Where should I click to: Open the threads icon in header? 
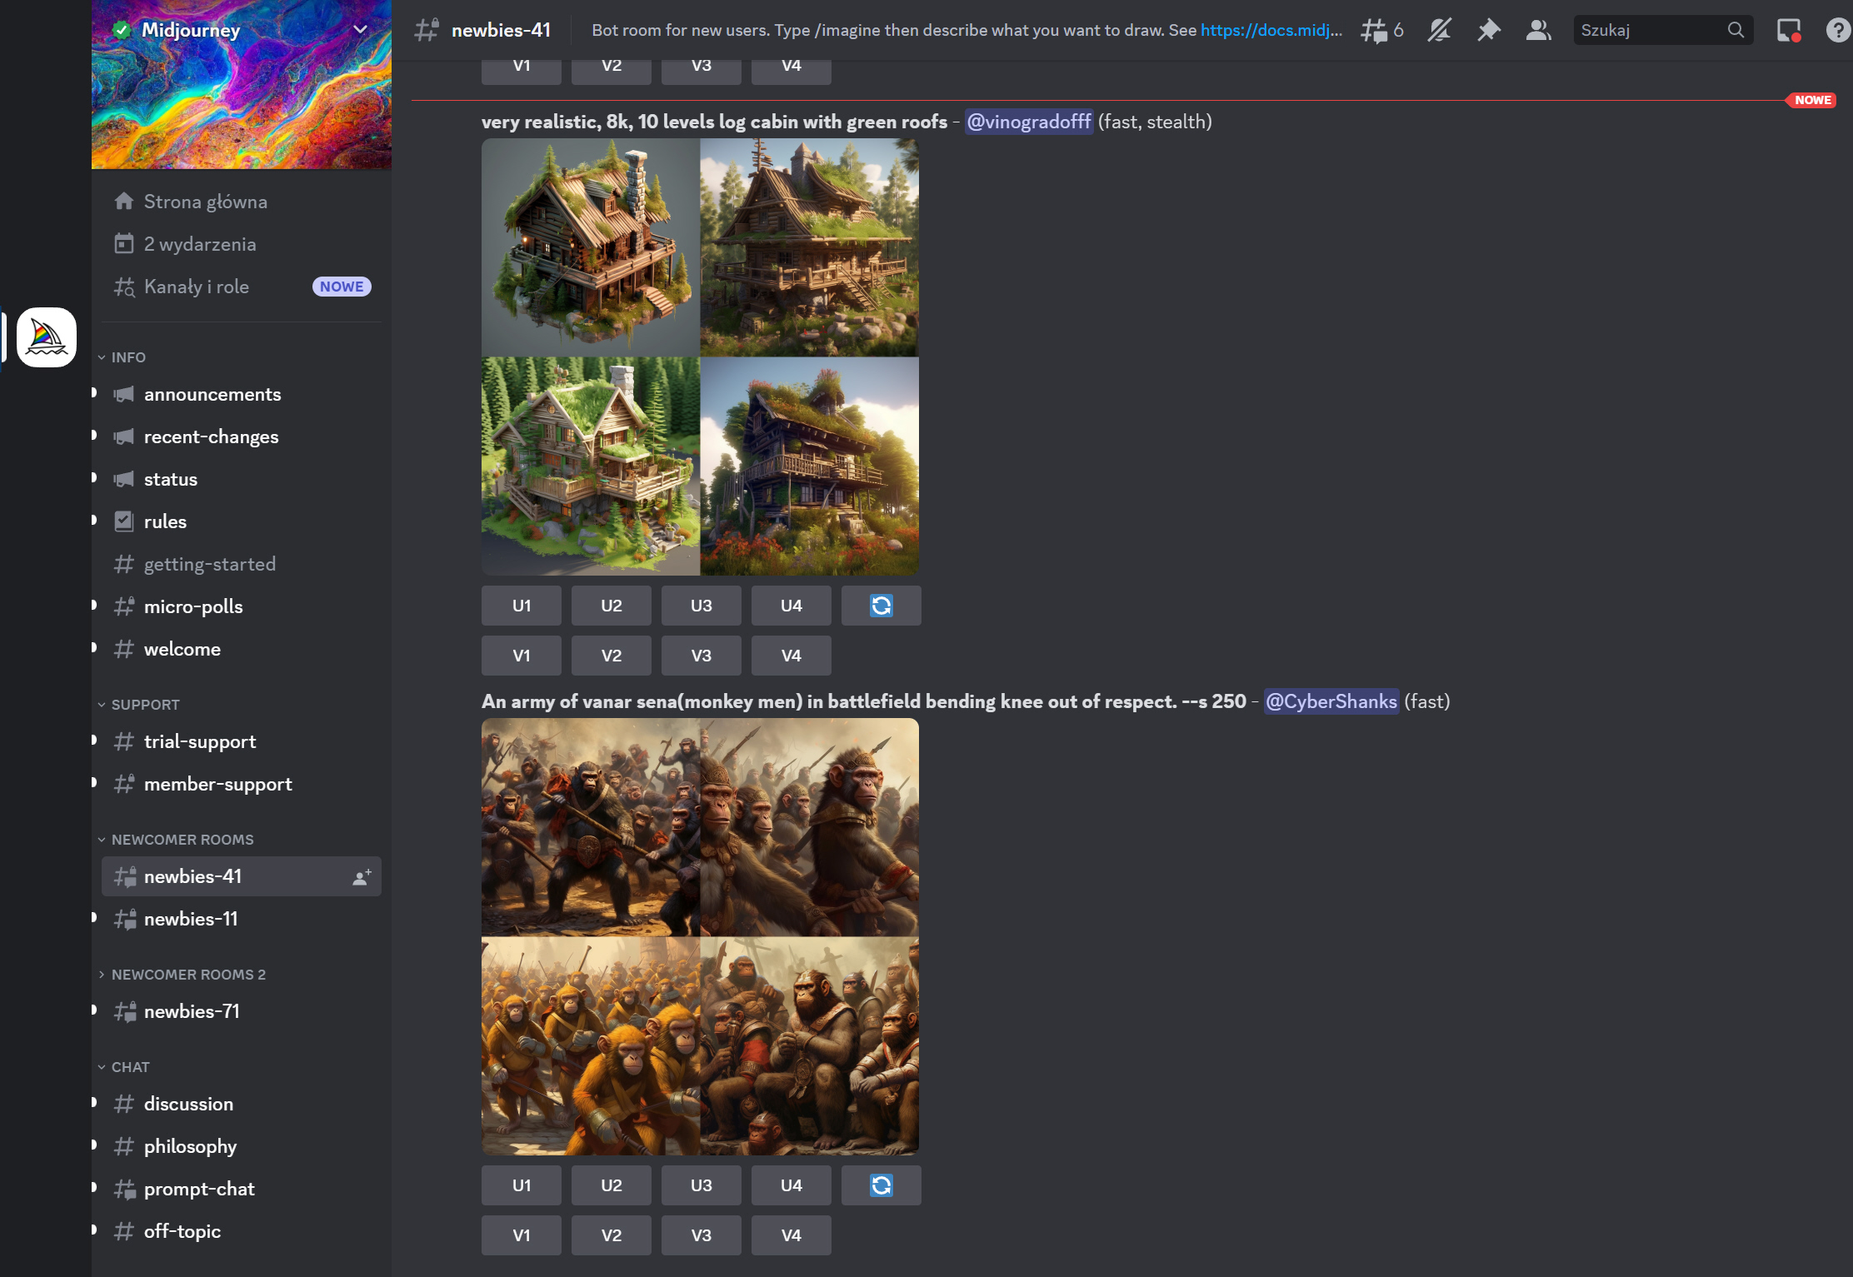point(1375,31)
